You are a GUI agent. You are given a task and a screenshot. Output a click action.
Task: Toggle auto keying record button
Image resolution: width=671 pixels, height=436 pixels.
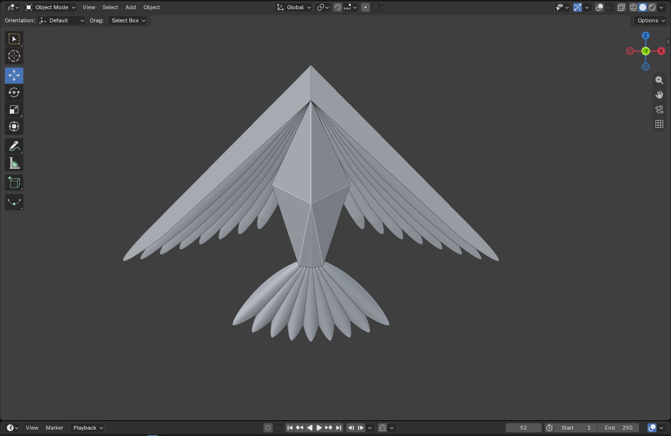pyautogui.click(x=268, y=428)
